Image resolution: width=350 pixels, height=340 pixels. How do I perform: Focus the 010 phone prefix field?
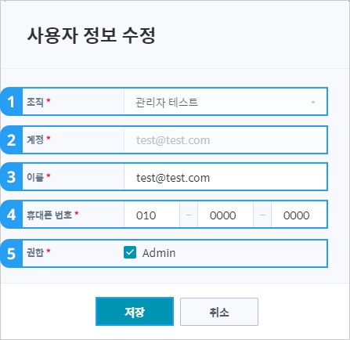[x=152, y=215]
